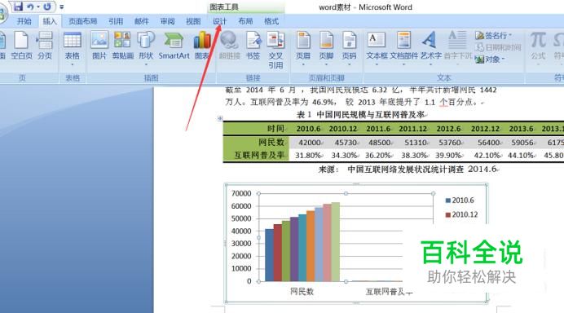
Task: Expand the 页眉 dropdown arrow
Action: coord(303,64)
